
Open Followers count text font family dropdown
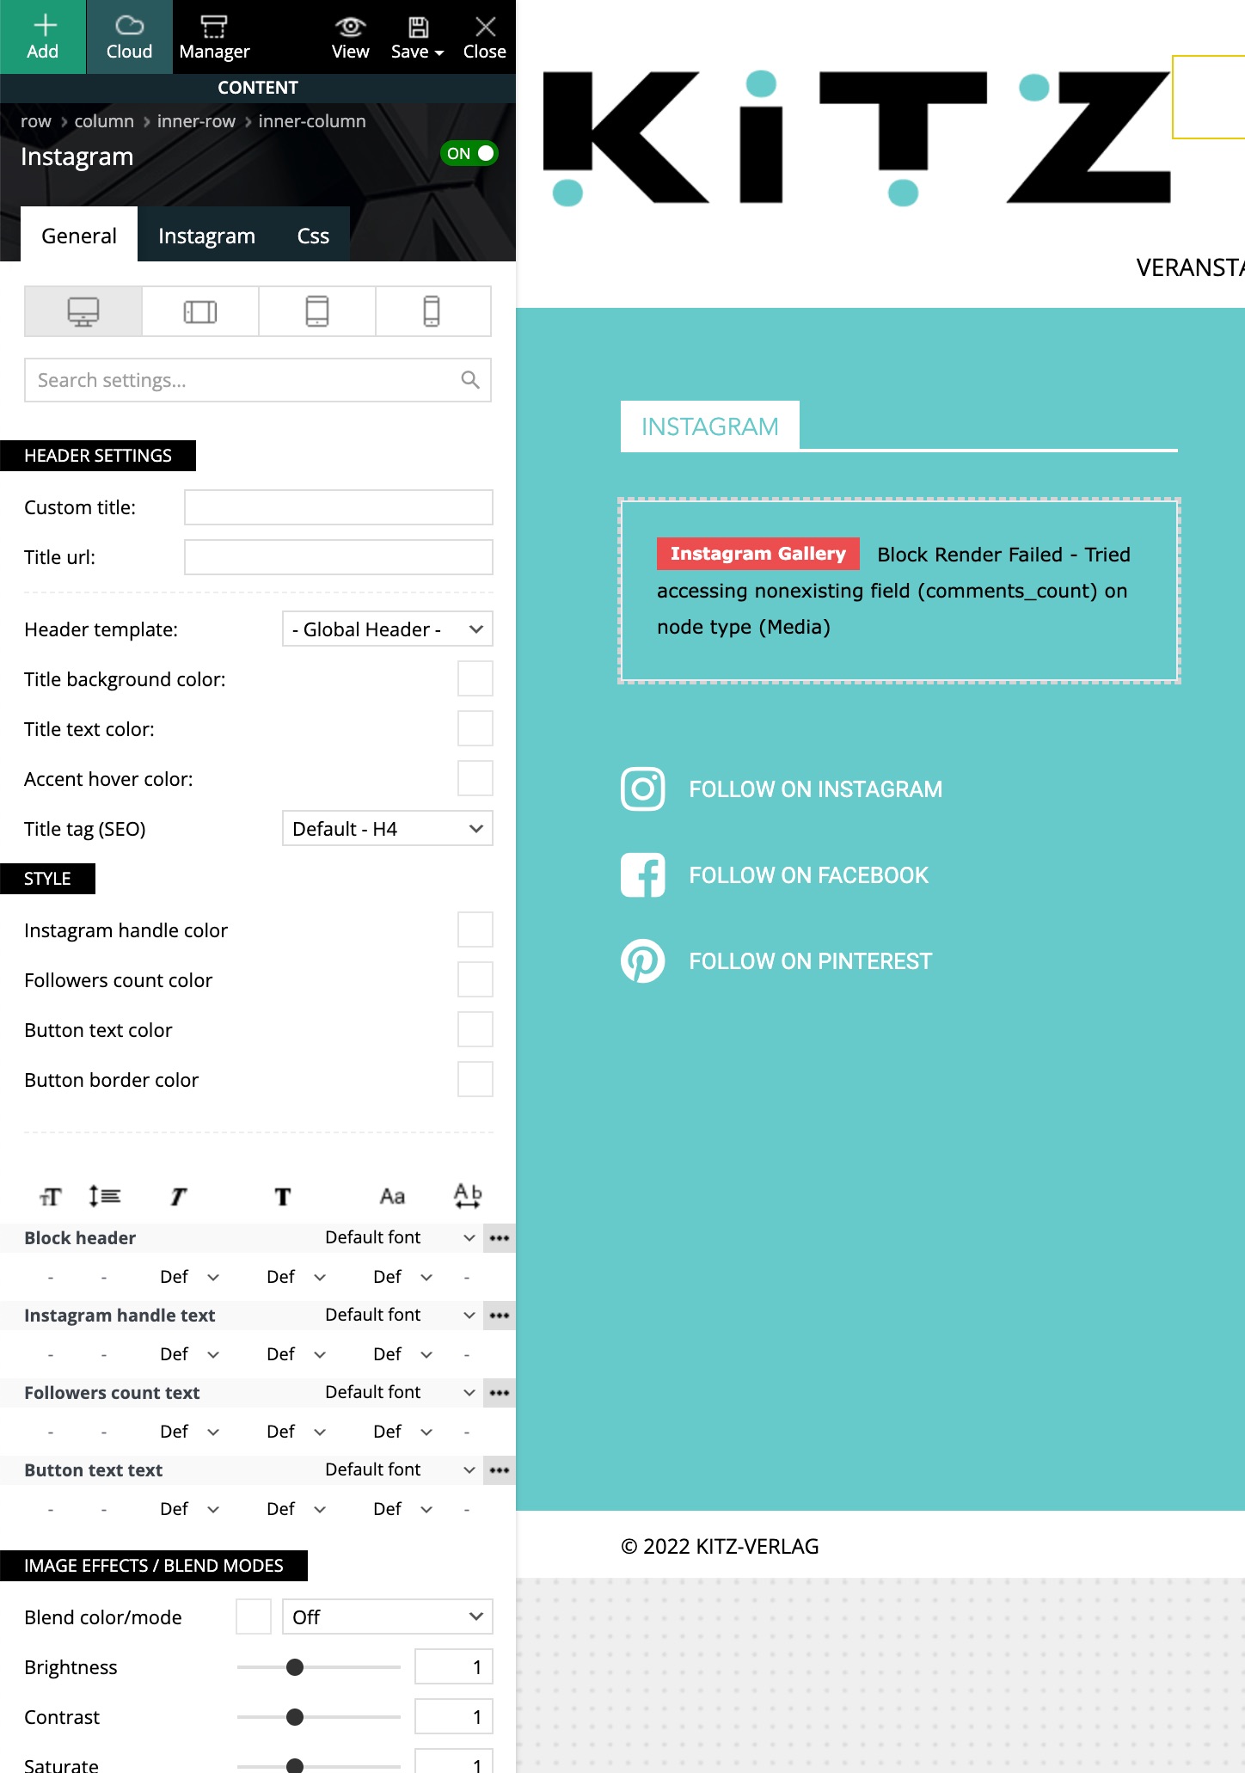tap(400, 1392)
